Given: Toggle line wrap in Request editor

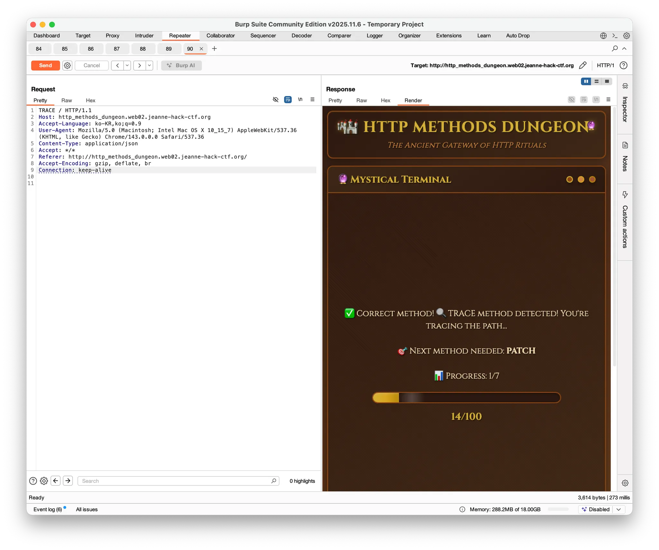Looking at the screenshot, I should point(288,100).
